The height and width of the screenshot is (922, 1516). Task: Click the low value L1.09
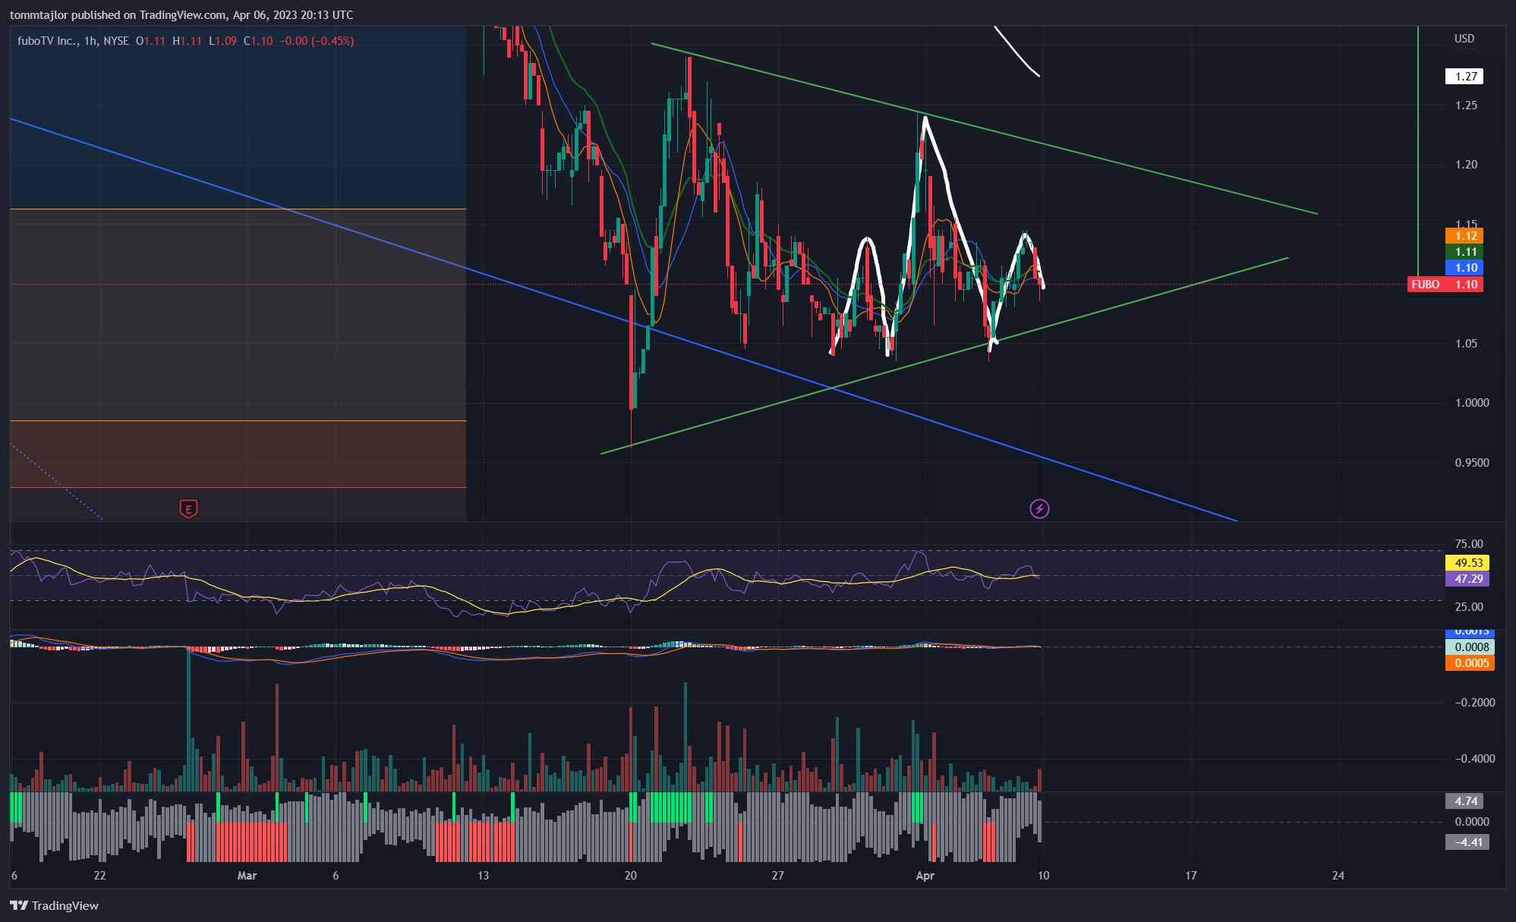(x=222, y=41)
